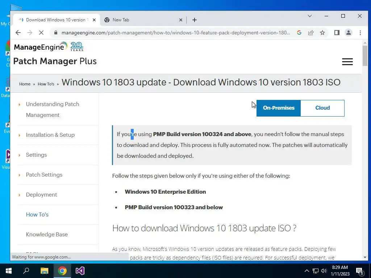Bookmark this page with the star
Viewport: 371px width, 278px height.
tap(322, 33)
